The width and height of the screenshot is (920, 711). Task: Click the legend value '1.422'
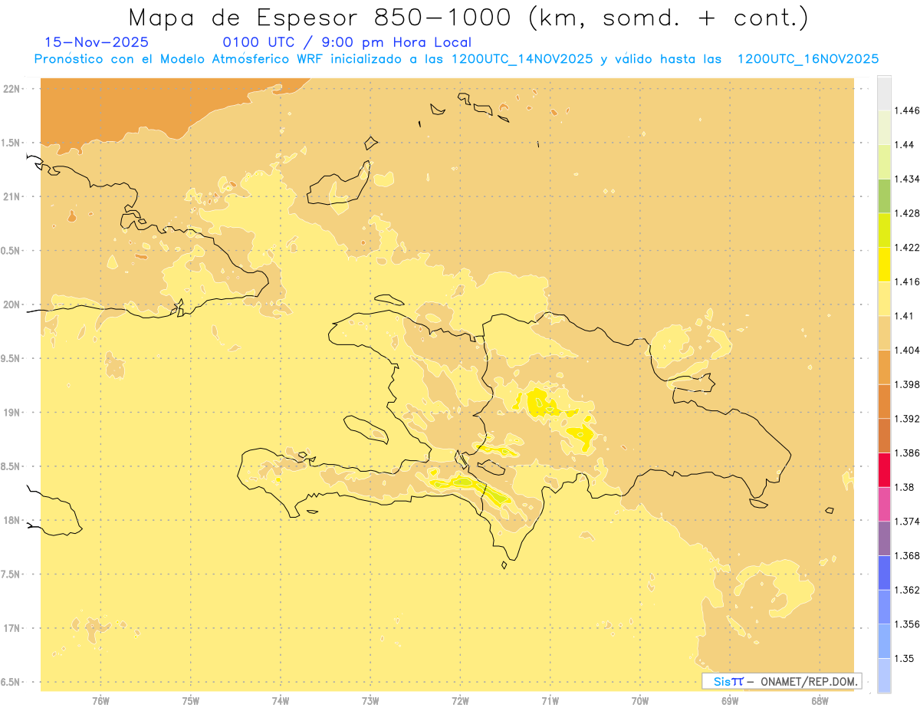[908, 247]
